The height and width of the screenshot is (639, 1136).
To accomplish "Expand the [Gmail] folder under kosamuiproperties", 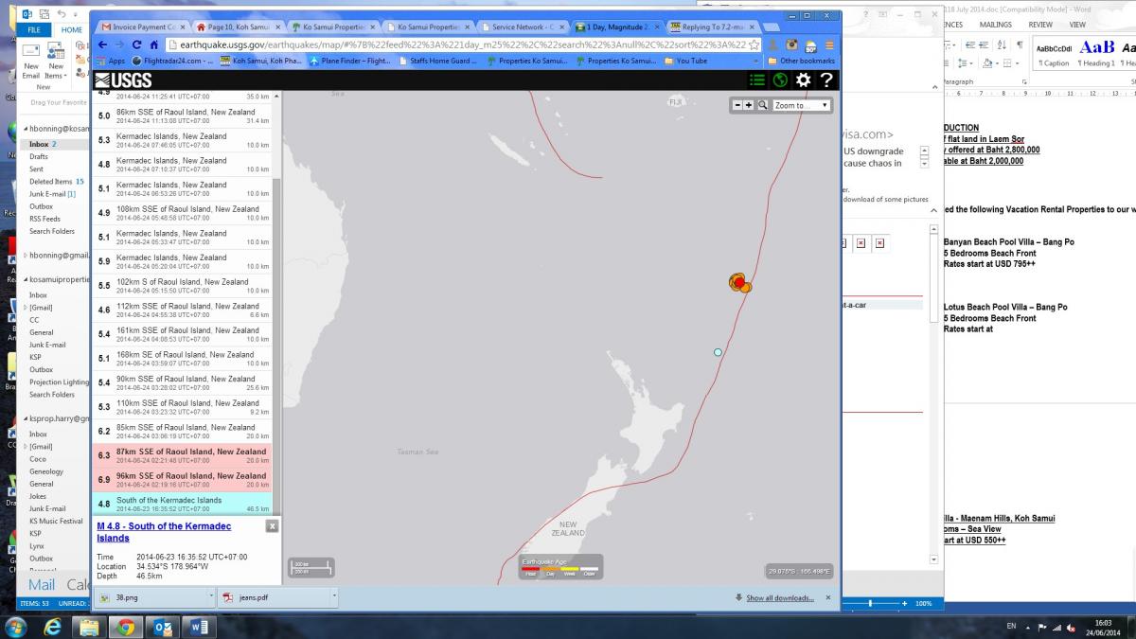I will [x=26, y=308].
